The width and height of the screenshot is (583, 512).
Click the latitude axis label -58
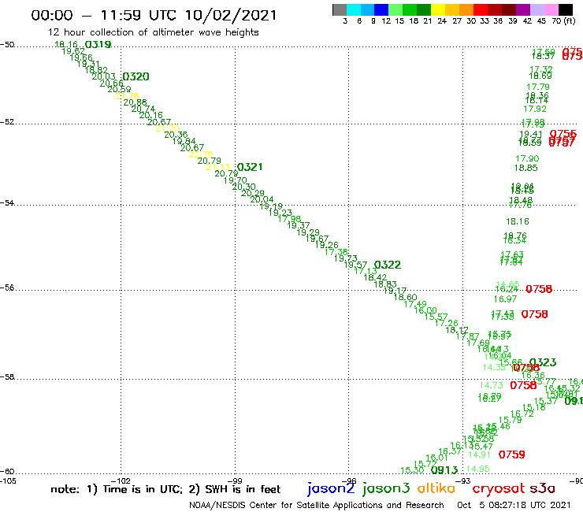tap(7, 377)
